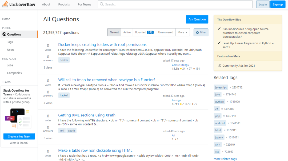Click the c++ related tag
Screen dimensions: 288x161
[x=218, y=145]
